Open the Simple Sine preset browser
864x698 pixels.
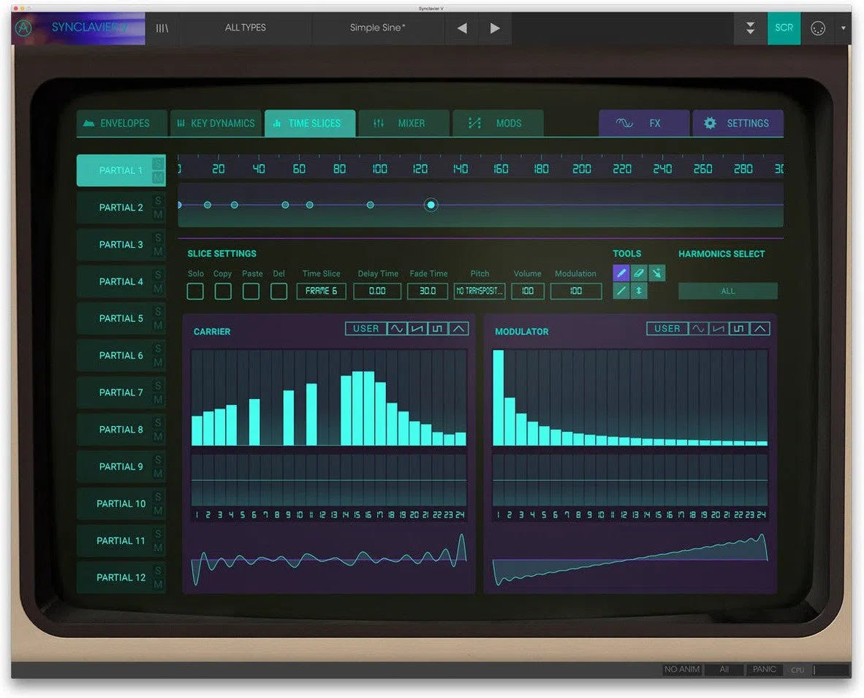pos(378,28)
